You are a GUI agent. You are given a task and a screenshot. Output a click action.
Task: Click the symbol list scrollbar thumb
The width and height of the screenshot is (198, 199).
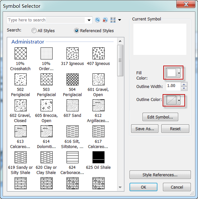[120, 60]
